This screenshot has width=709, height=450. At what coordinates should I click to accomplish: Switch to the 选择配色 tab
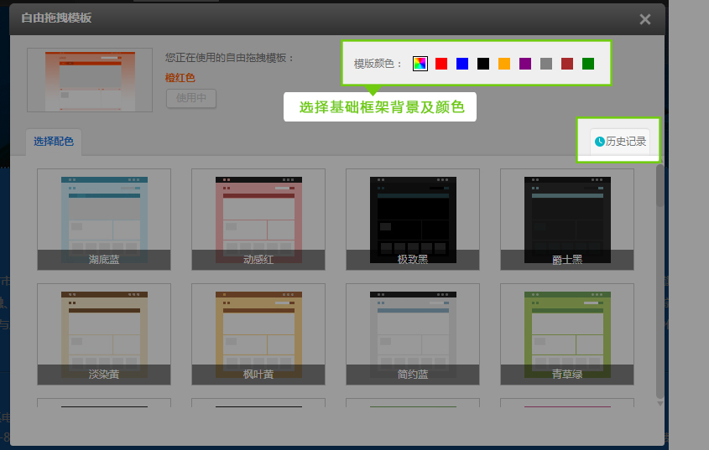pyautogui.click(x=54, y=142)
